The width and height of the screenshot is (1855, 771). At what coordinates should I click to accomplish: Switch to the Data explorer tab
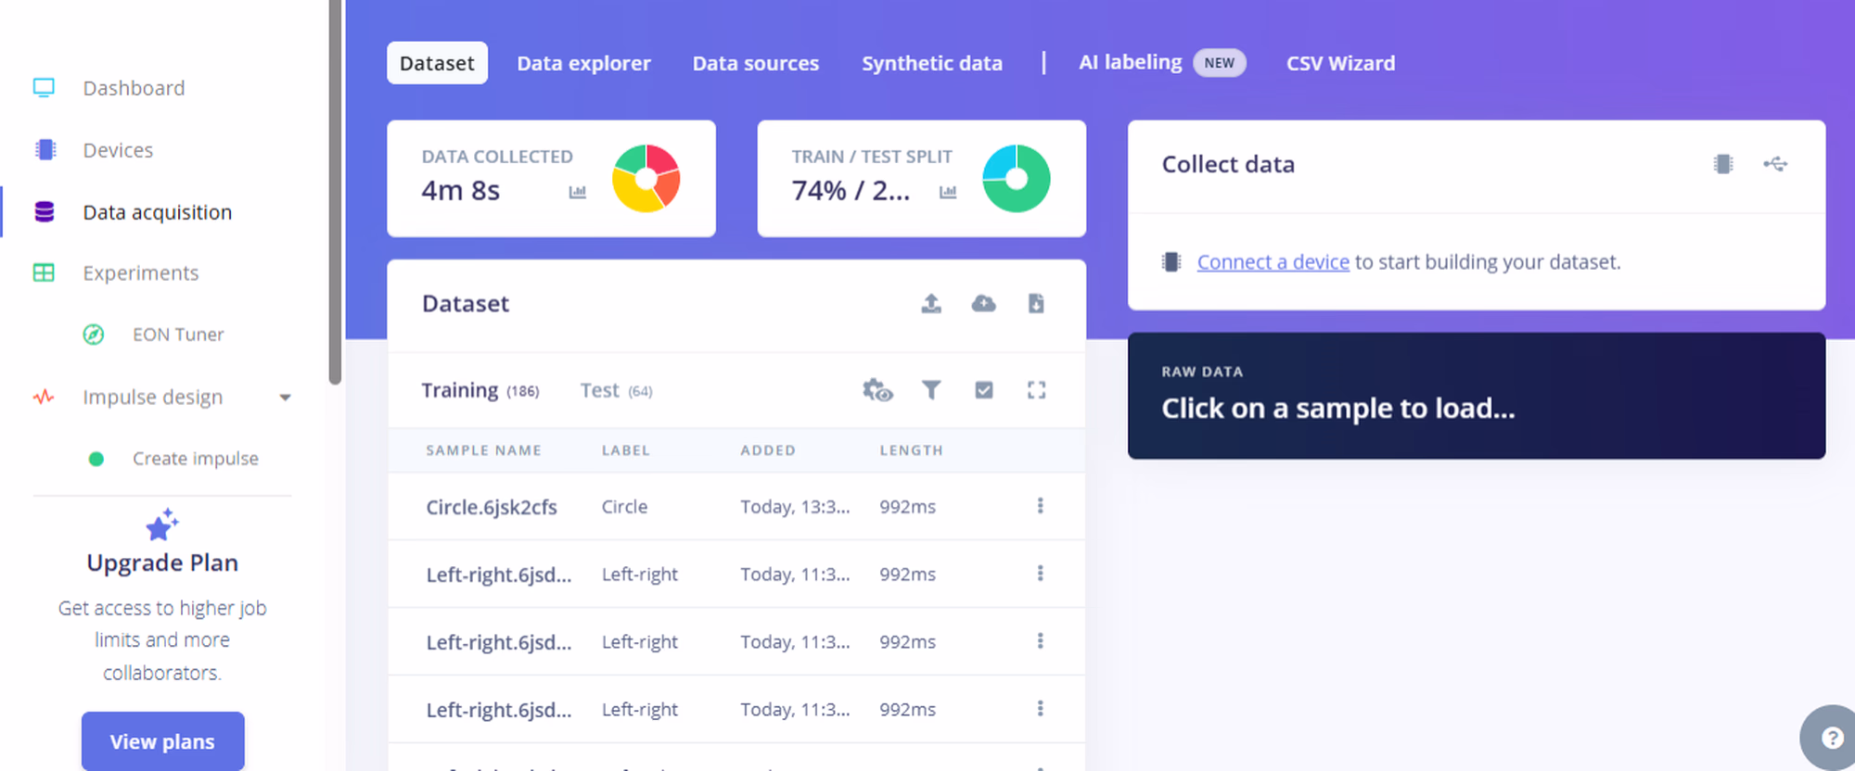[583, 63]
